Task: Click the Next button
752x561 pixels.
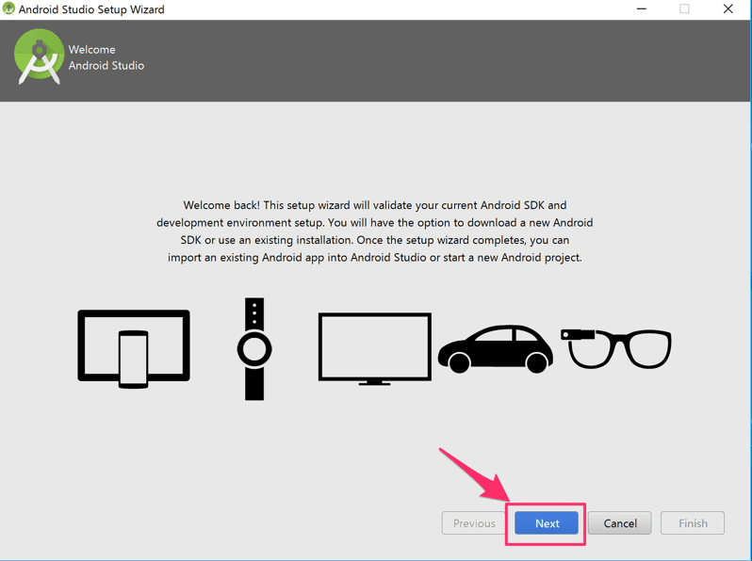Action: click(547, 523)
